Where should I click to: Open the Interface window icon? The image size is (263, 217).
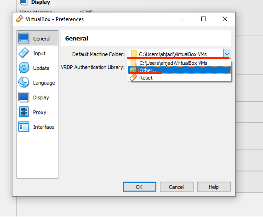coord(23,126)
